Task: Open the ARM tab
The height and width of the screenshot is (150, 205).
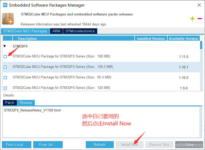Action: 56,31
